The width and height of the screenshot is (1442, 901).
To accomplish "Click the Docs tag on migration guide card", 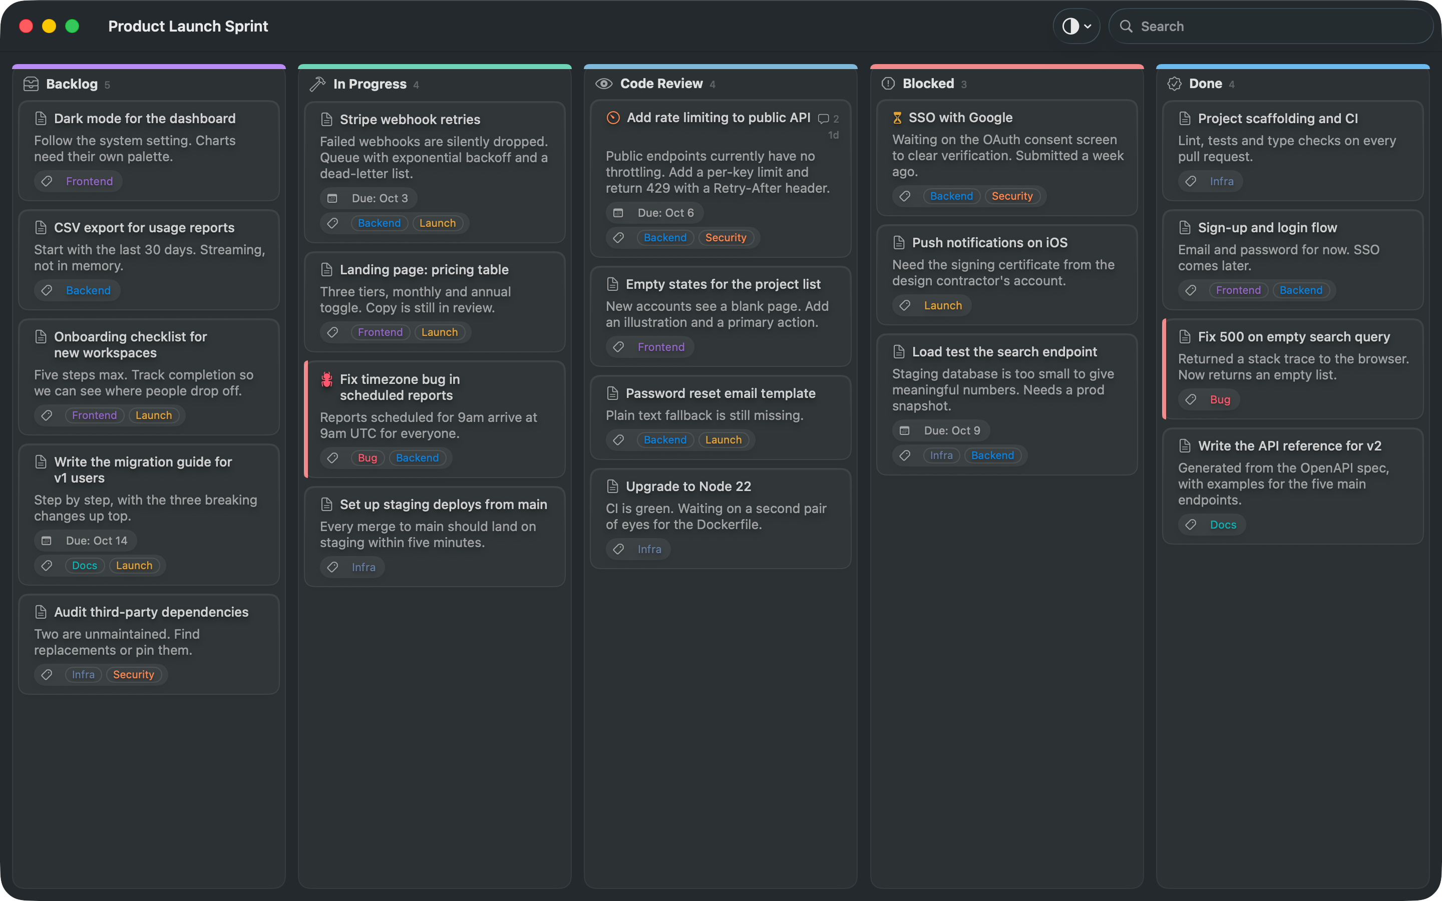I will tap(85, 566).
